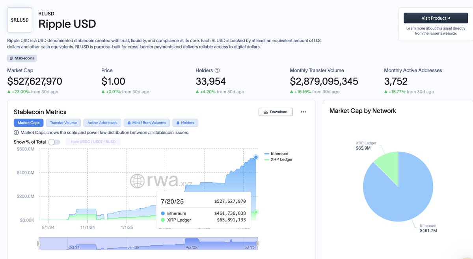
Task: Click the +23.09% from 30d ago text
Action: (33, 92)
